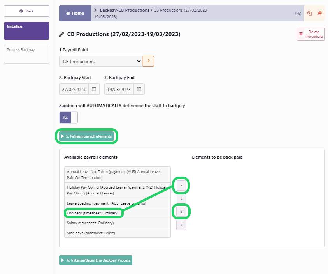Move all elements right using double arrow button

point(181,212)
